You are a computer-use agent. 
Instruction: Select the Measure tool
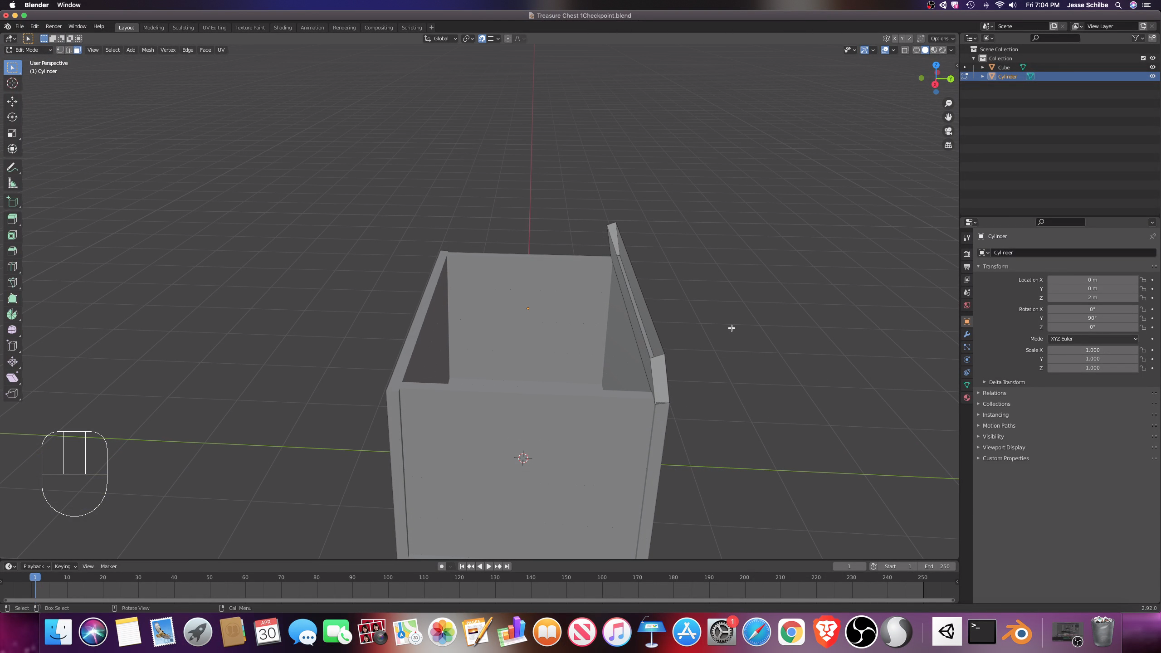12,184
